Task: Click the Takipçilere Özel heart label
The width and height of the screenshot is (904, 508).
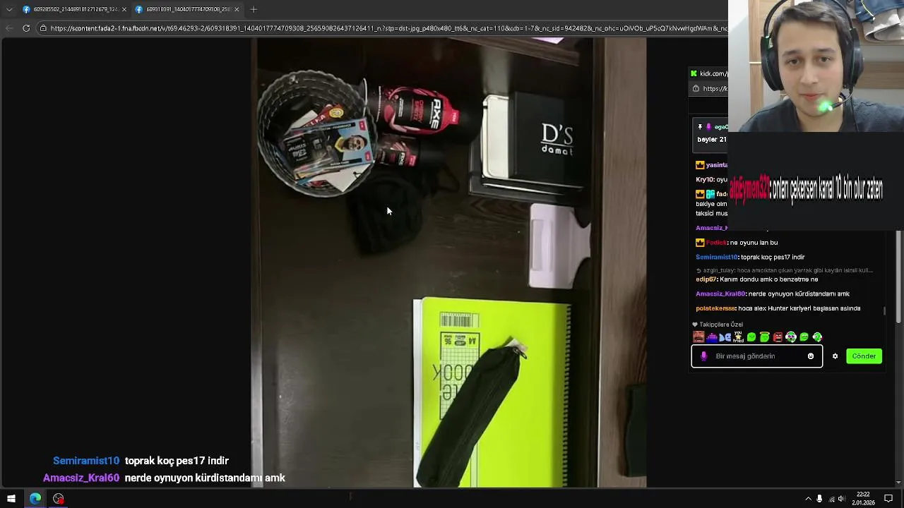Action: 718,325
